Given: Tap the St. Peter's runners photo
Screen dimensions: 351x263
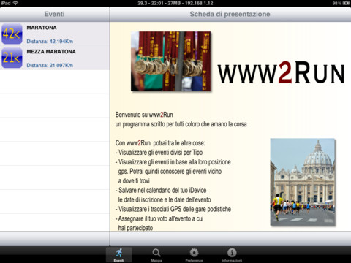Looking at the screenshot, I should [303, 182].
